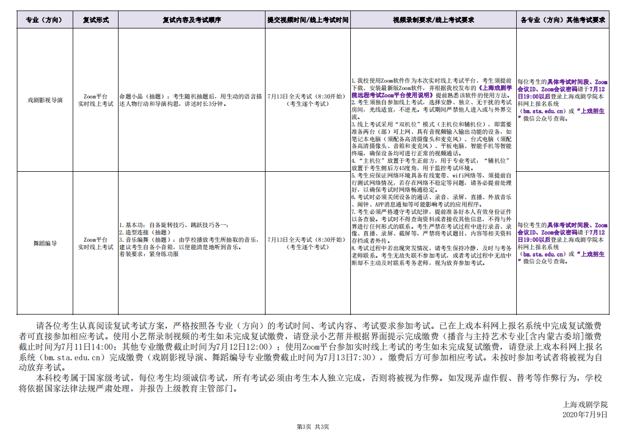Click "上戏招生" text in 舞蹈编导 row
Screen dimensions: 620x432
pyautogui.click(x=591, y=254)
